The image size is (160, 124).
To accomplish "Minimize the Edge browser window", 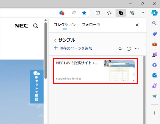I will [x=130, y=4].
